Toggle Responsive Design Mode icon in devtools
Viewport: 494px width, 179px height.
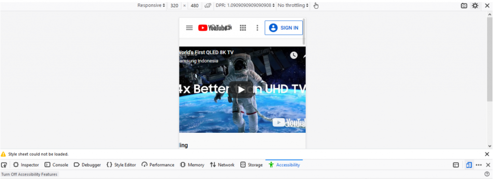pyautogui.click(x=469, y=165)
